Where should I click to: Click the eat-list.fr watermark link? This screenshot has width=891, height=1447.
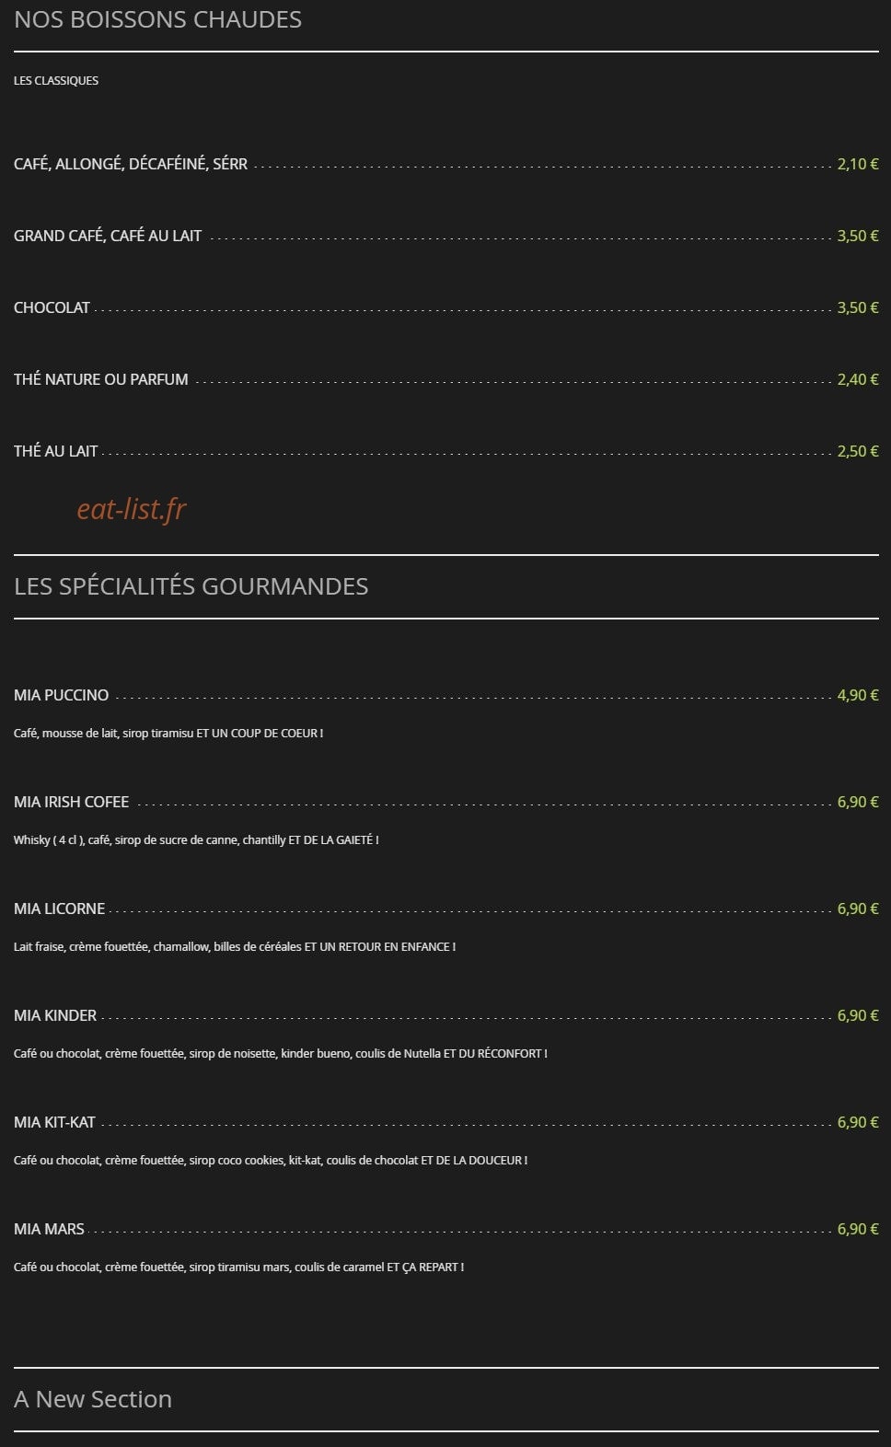click(x=132, y=509)
